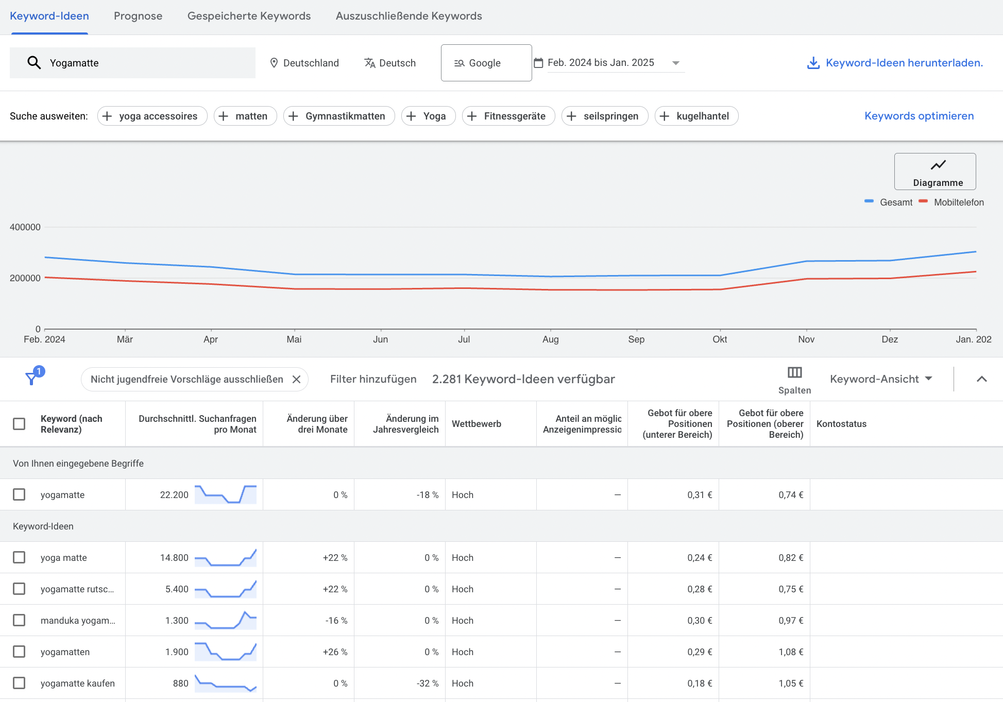Check the yogamatte row checkbox
The image size is (1003, 702).
coord(19,494)
